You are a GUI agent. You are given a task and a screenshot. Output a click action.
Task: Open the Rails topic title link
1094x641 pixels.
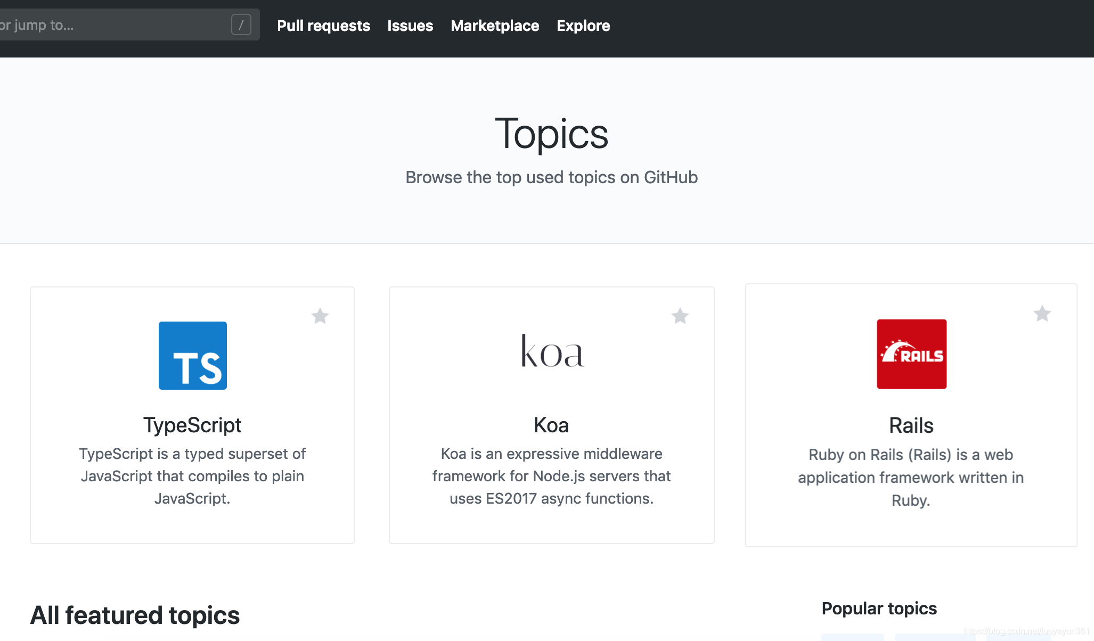(911, 425)
